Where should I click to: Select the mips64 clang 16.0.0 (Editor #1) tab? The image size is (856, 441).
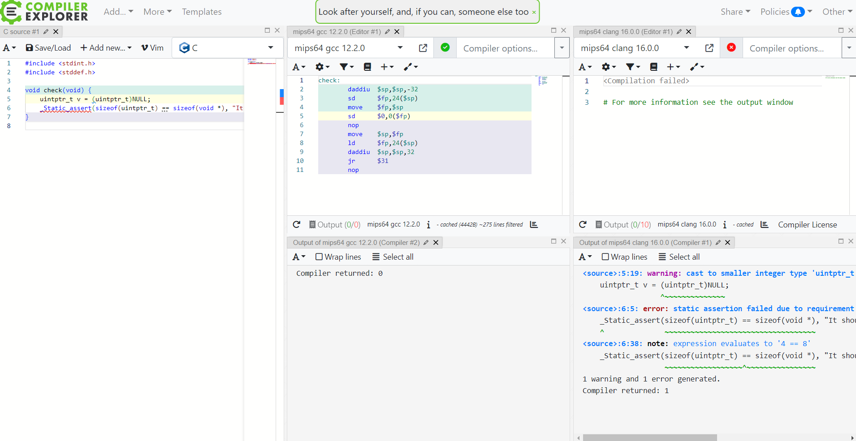pyautogui.click(x=626, y=32)
